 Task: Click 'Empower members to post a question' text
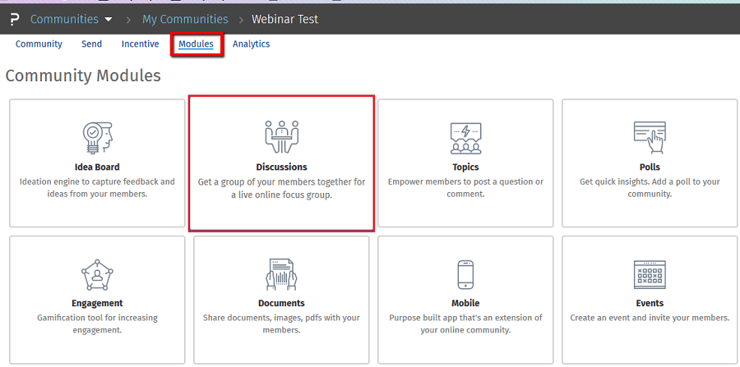click(466, 188)
